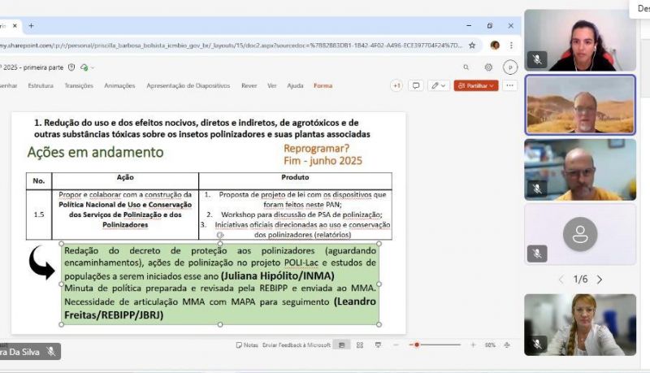Open the comments pane icon
This screenshot has height=373, width=650.
click(415, 85)
